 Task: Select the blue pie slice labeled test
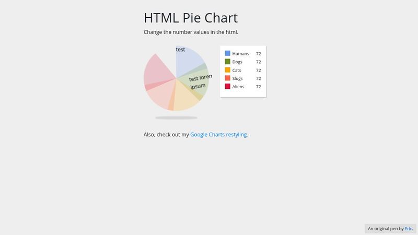[x=189, y=61]
